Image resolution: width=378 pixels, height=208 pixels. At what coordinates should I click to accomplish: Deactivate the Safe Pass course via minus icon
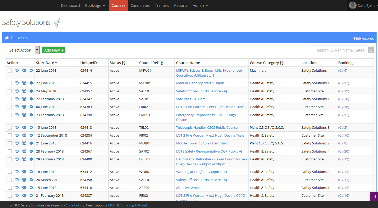tap(31, 99)
